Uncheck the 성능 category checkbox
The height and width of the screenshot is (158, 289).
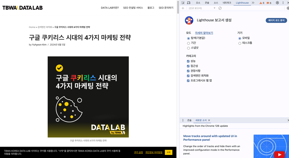(188, 61)
